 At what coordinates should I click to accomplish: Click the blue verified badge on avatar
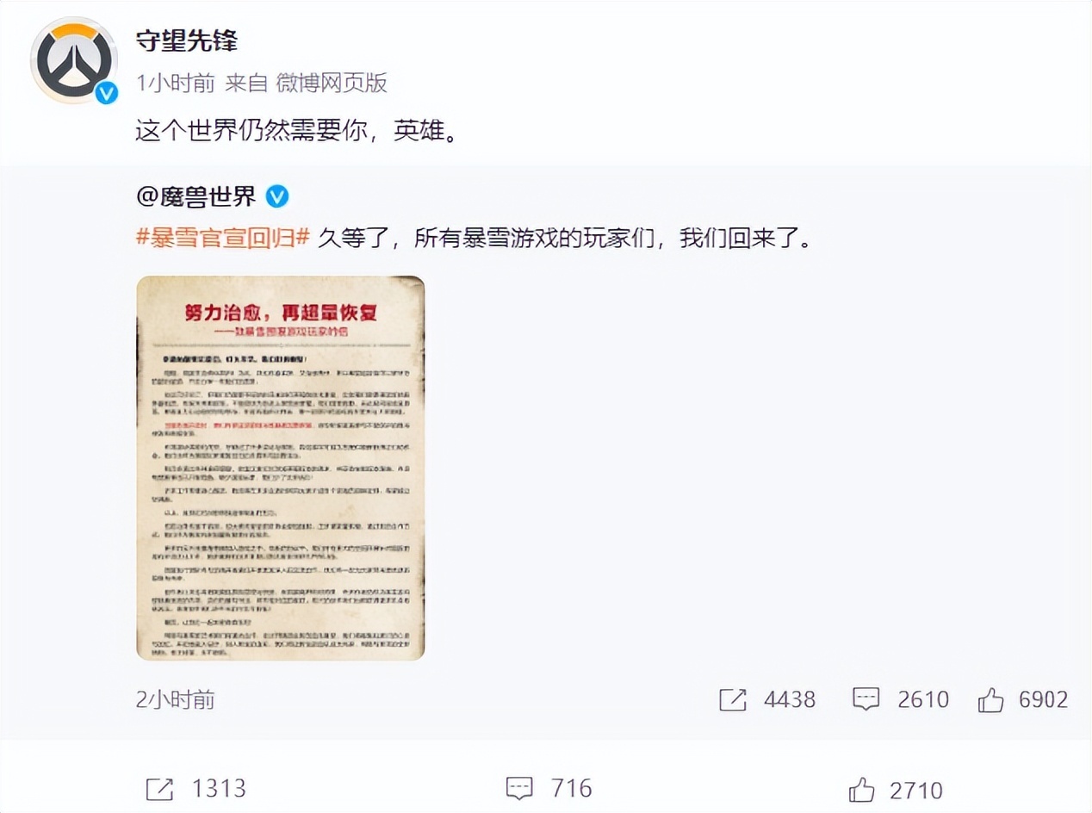(x=106, y=93)
